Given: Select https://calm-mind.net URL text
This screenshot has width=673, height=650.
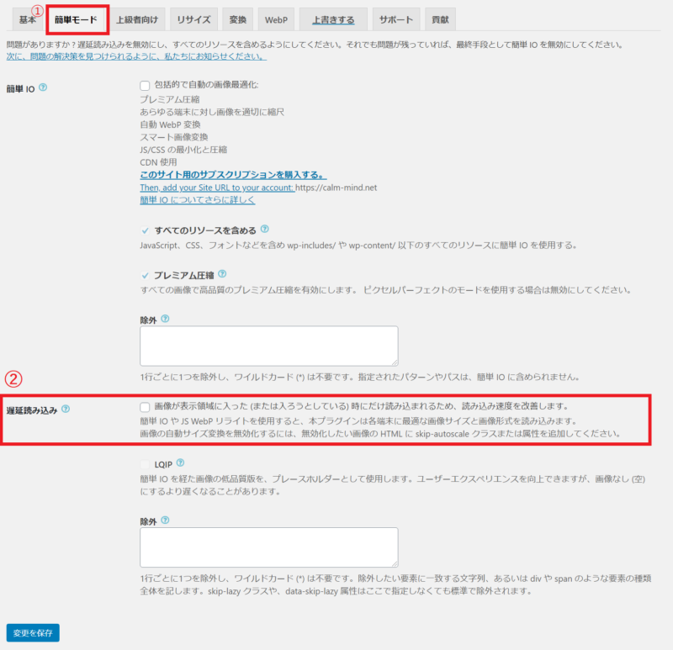Looking at the screenshot, I should coord(336,188).
